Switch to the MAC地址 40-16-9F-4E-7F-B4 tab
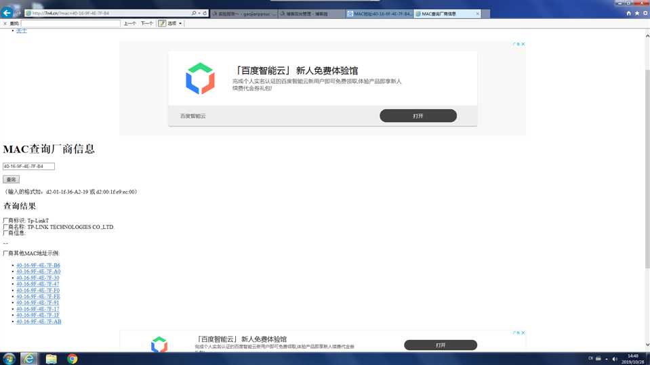Viewport: 650px width, 365px height. click(x=380, y=14)
